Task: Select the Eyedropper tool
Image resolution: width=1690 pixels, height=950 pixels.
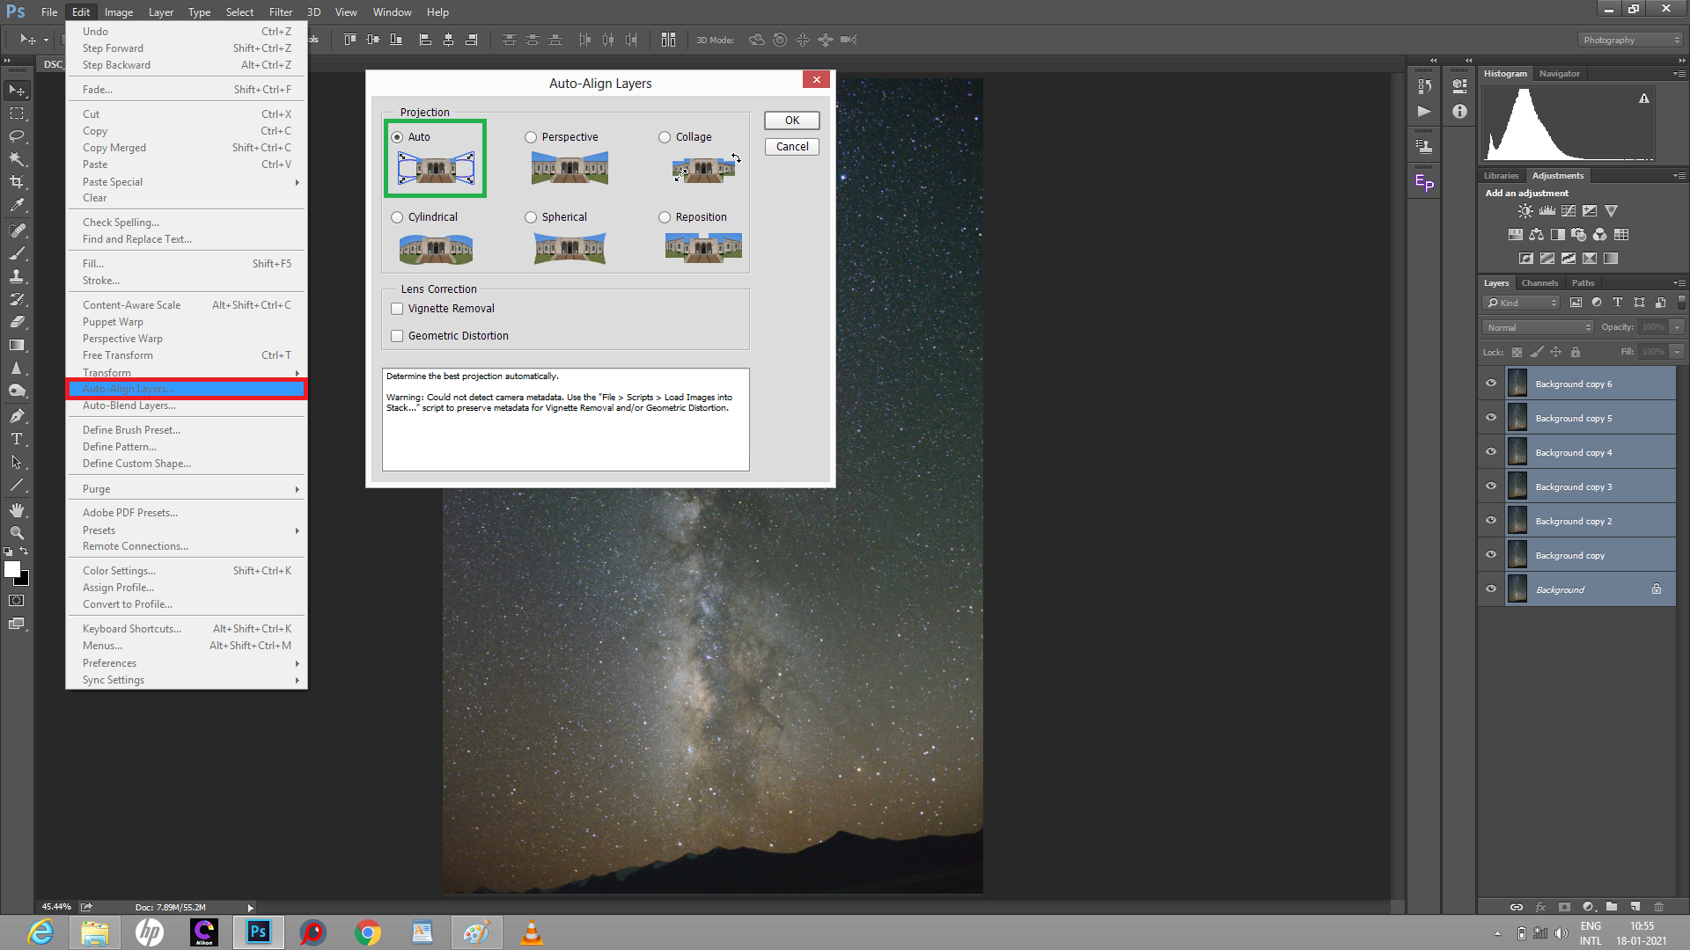Action: point(17,205)
